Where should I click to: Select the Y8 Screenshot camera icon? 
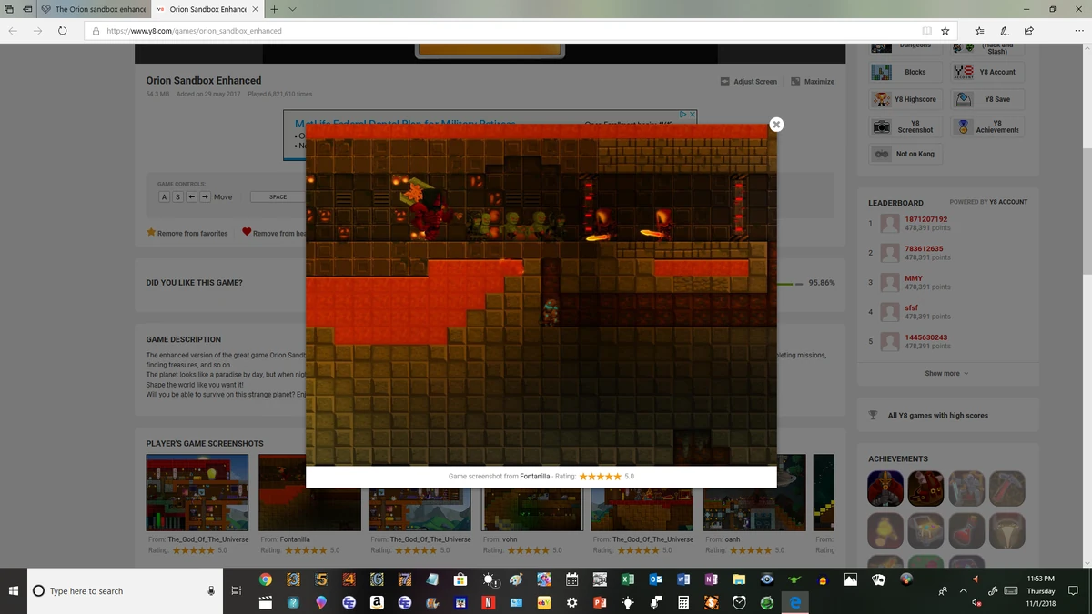tap(882, 126)
